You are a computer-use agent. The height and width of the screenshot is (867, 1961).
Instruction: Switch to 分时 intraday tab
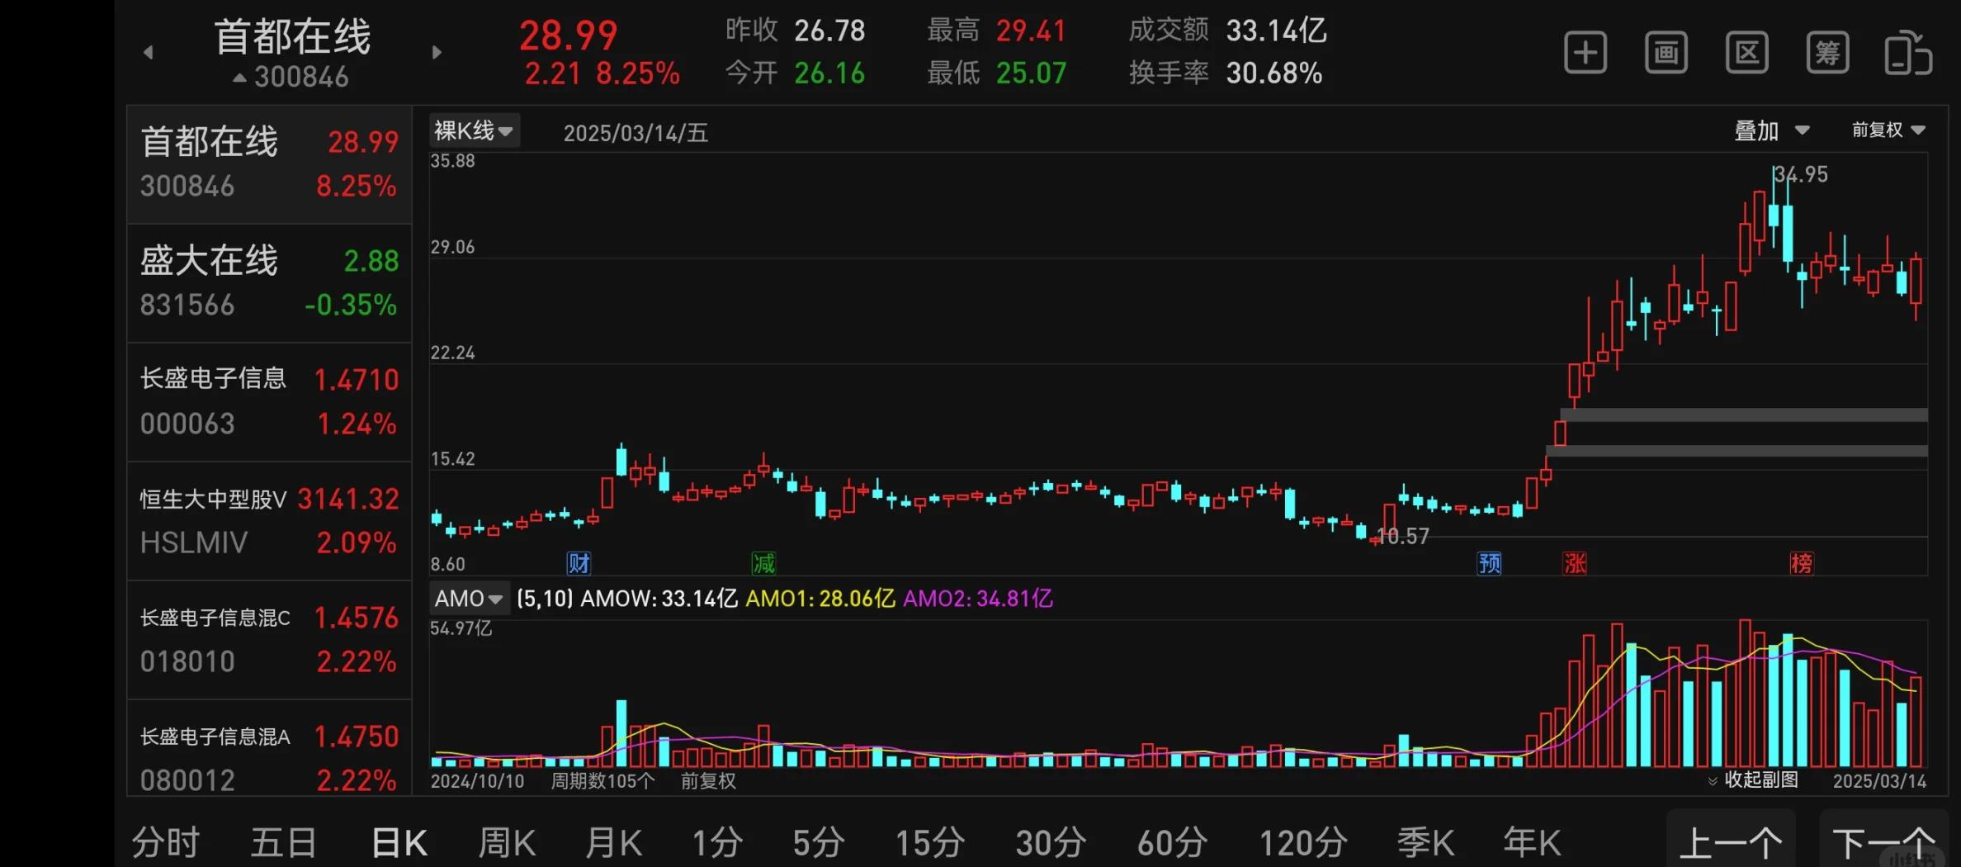pos(165,843)
